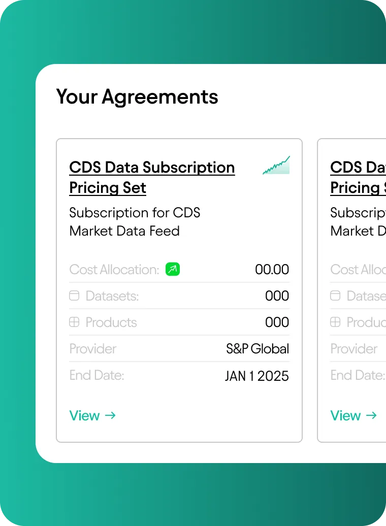Click the arrow next to second View link
The width and height of the screenshot is (386, 526).
coord(371,415)
